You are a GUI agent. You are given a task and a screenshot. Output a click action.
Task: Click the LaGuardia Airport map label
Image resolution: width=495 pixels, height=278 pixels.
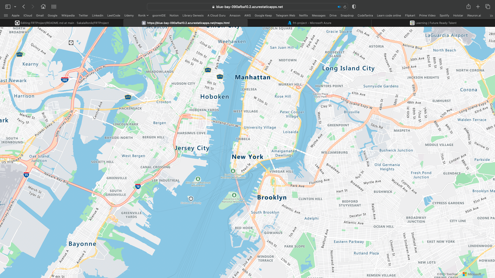447,35
